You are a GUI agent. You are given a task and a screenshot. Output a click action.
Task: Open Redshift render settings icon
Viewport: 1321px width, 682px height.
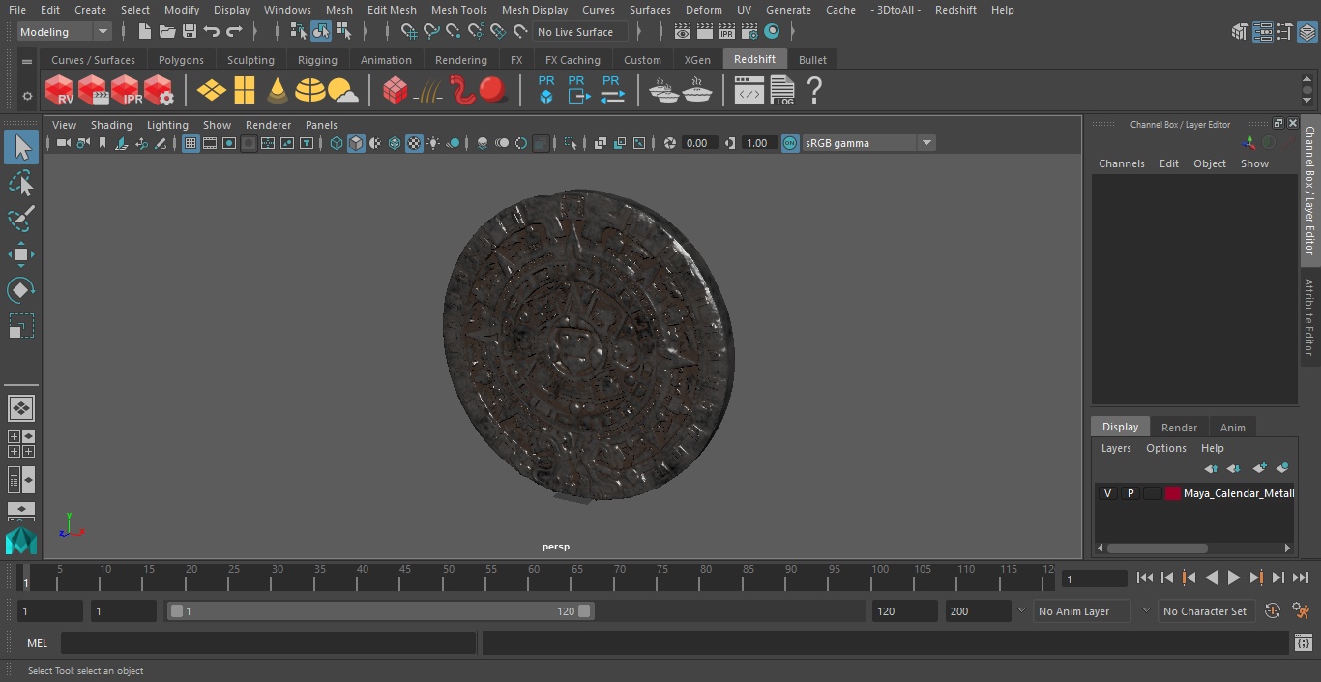click(158, 91)
